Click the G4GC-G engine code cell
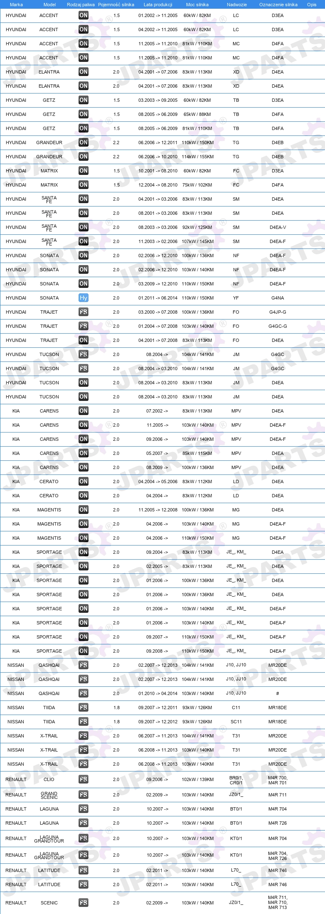Viewport: 325px width, 914px height. [278, 326]
